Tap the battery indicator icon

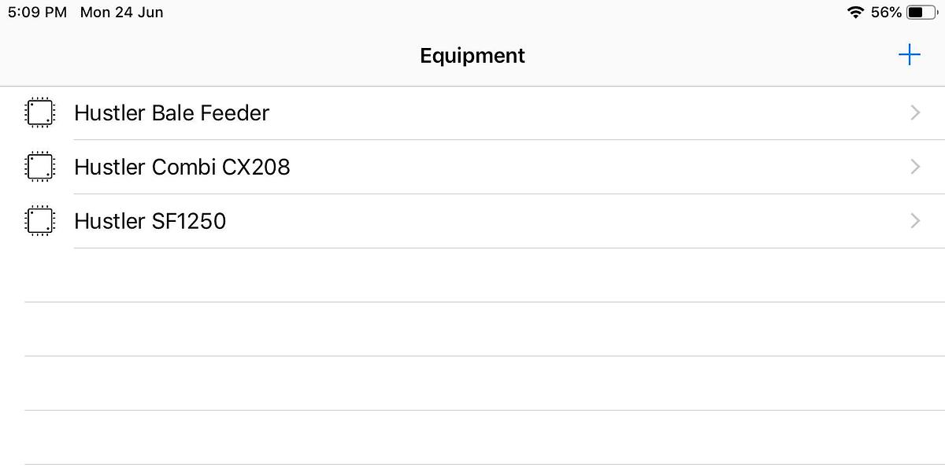(923, 12)
